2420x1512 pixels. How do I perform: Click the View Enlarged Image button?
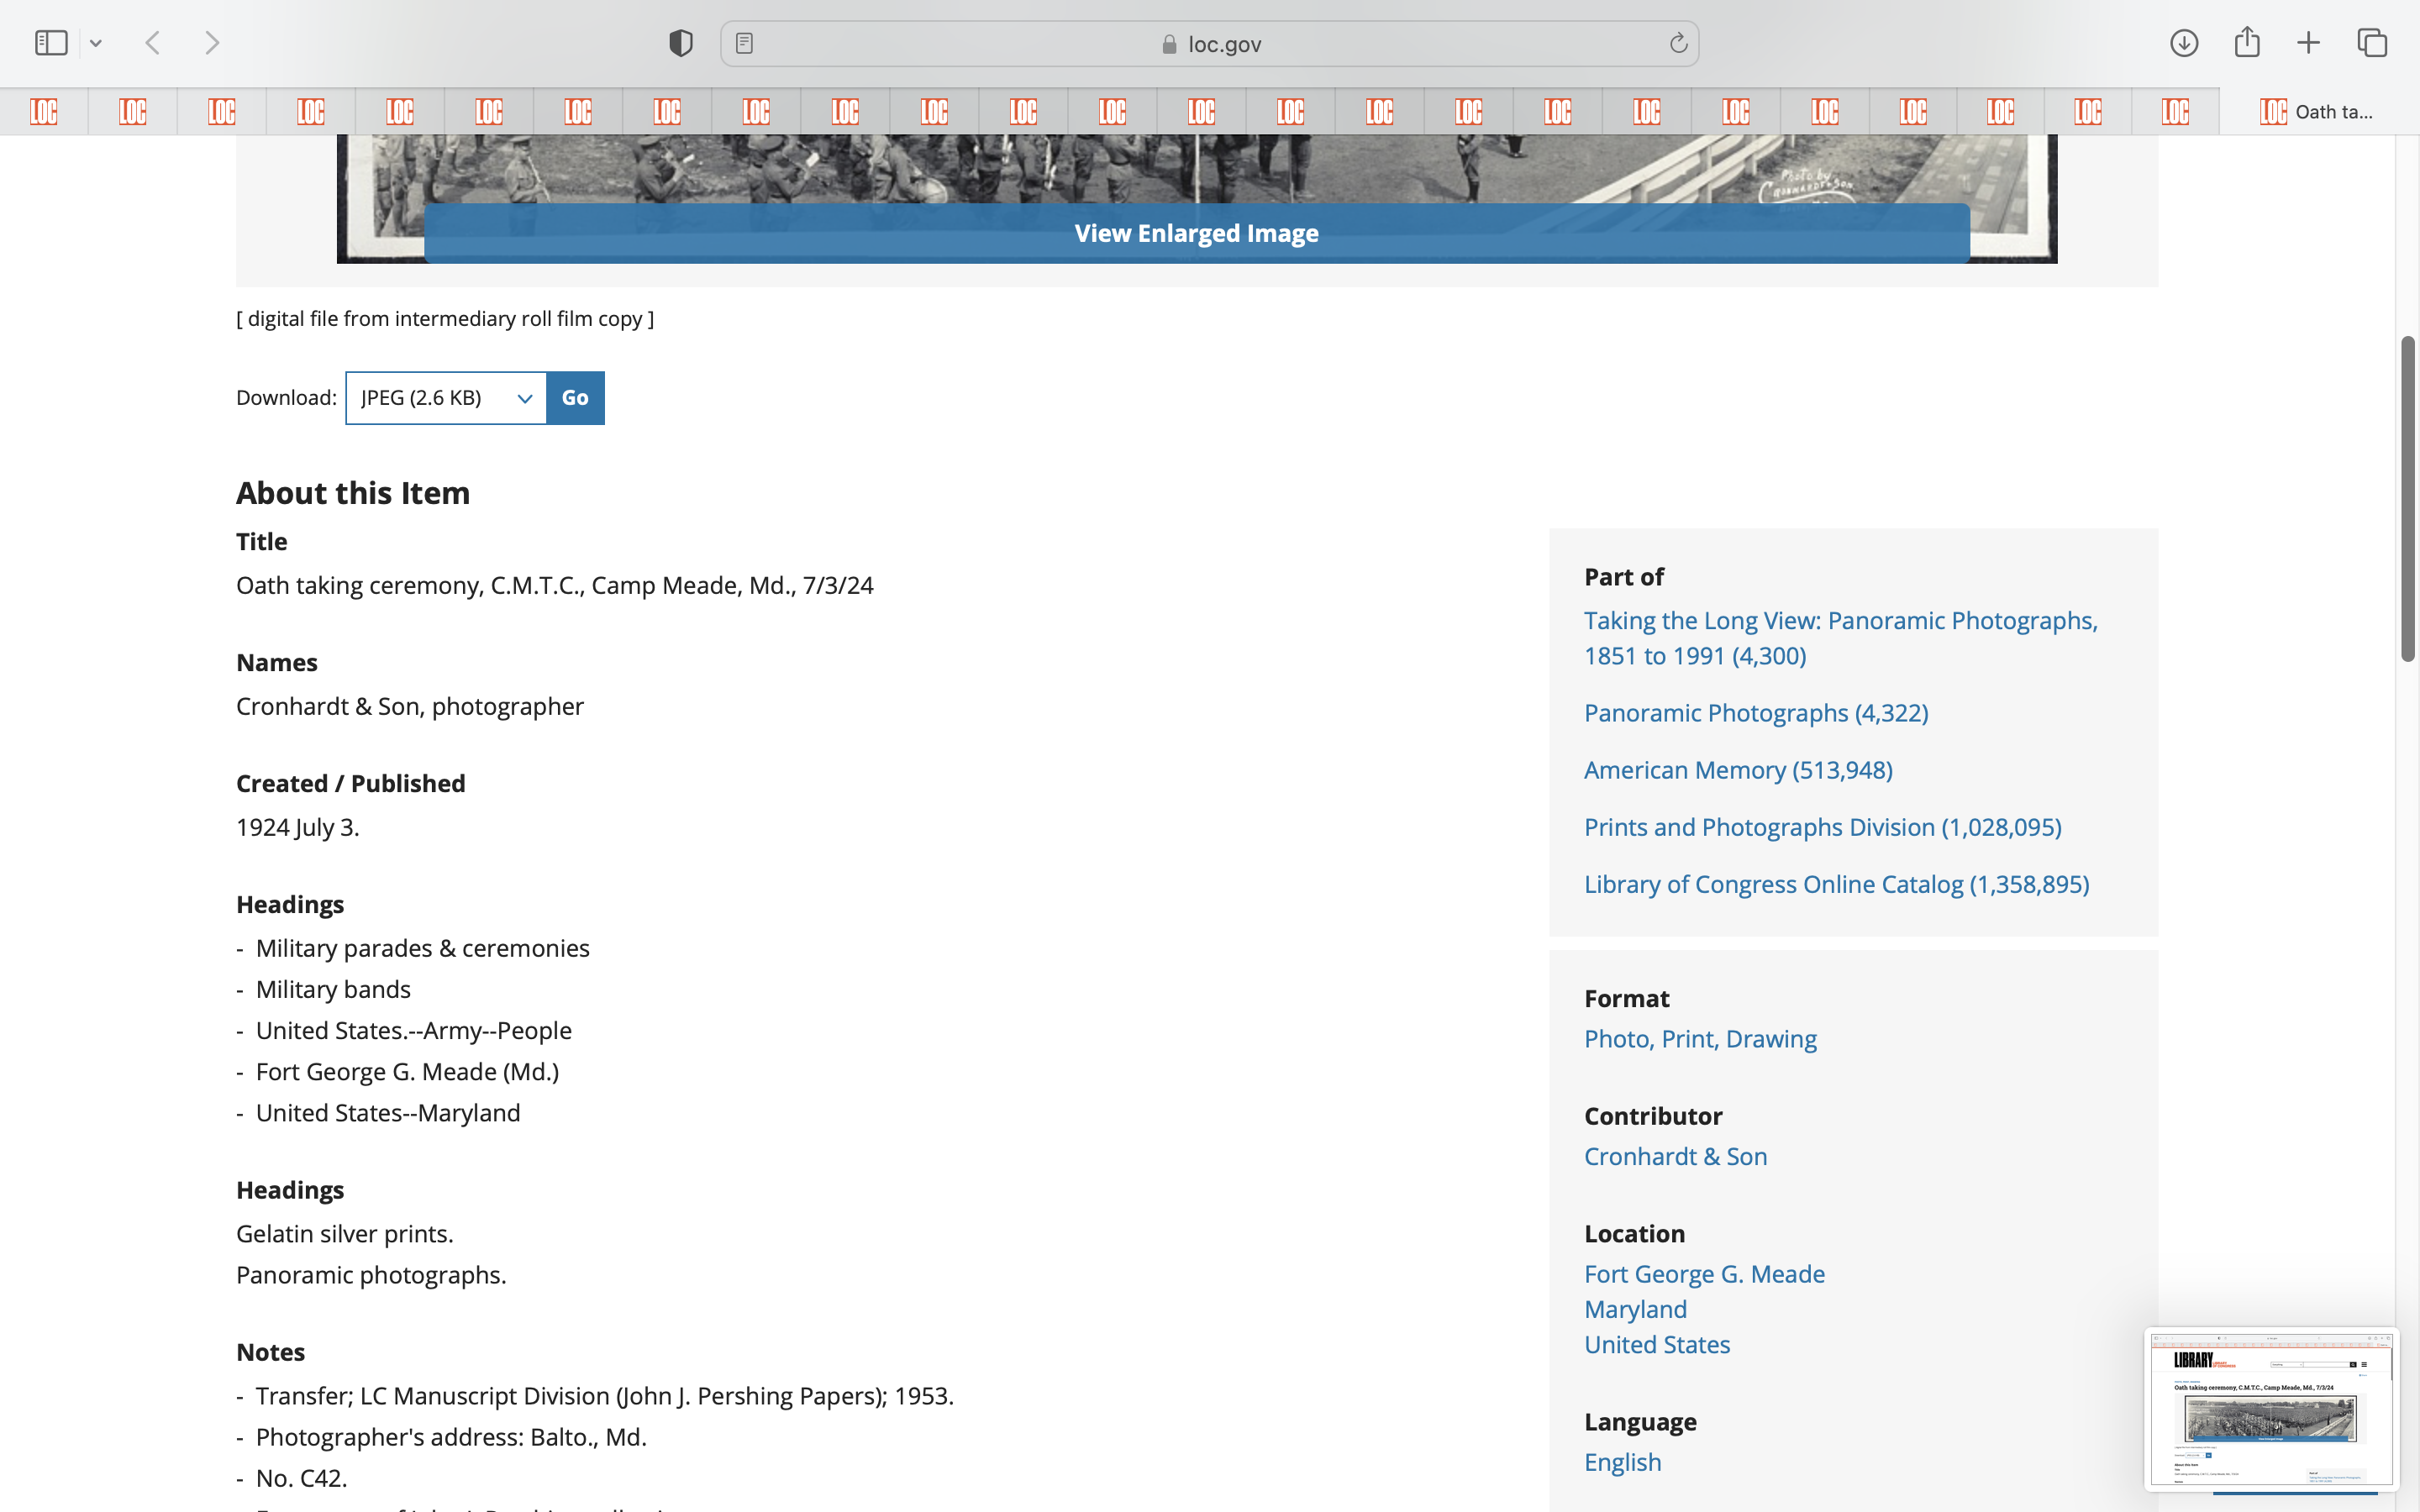pos(1196,233)
